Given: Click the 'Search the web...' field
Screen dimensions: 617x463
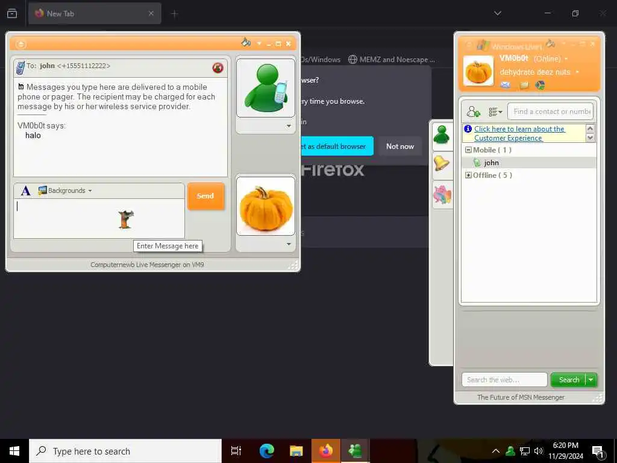Looking at the screenshot, I should 504,380.
